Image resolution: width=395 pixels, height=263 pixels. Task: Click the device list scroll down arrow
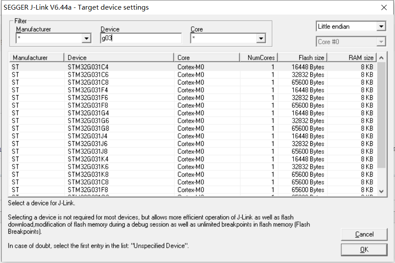coord(381,191)
